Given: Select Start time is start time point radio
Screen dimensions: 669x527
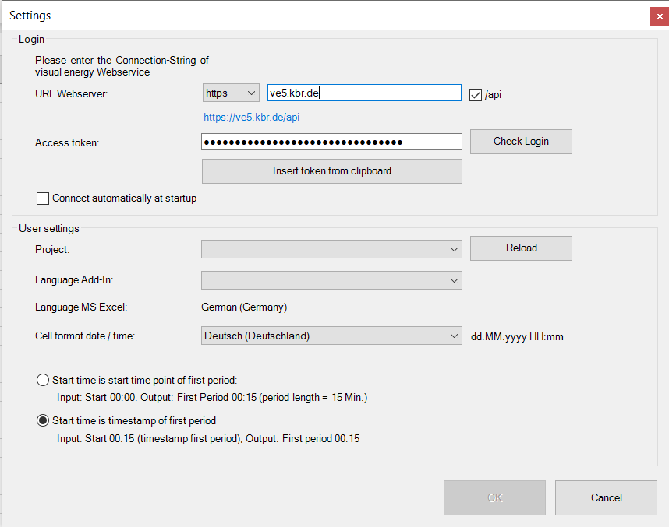Looking at the screenshot, I should click(x=43, y=381).
